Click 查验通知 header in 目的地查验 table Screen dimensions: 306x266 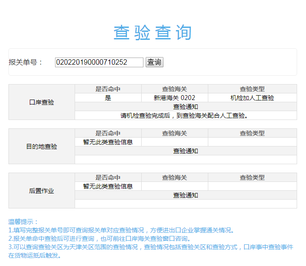pyautogui.click(x=186, y=151)
